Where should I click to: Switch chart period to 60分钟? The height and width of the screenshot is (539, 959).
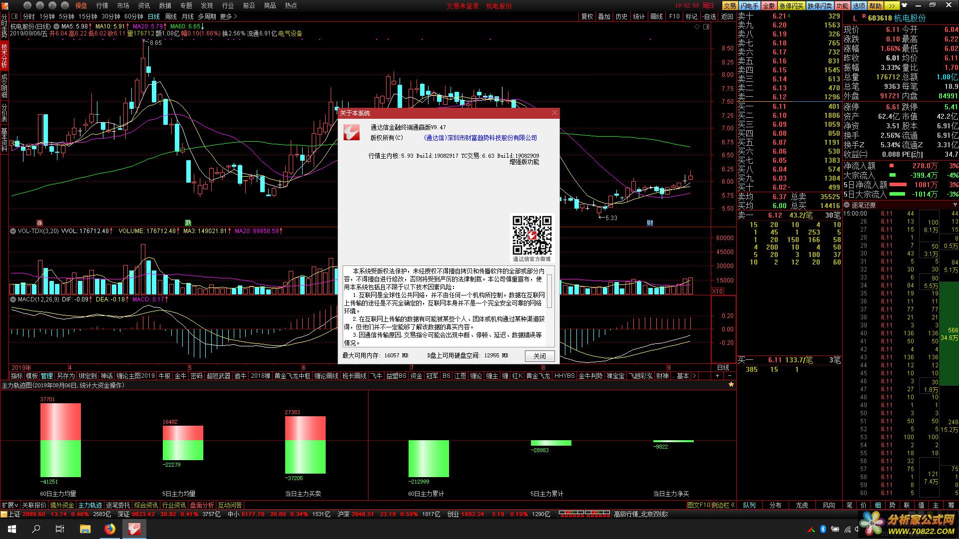[134, 16]
